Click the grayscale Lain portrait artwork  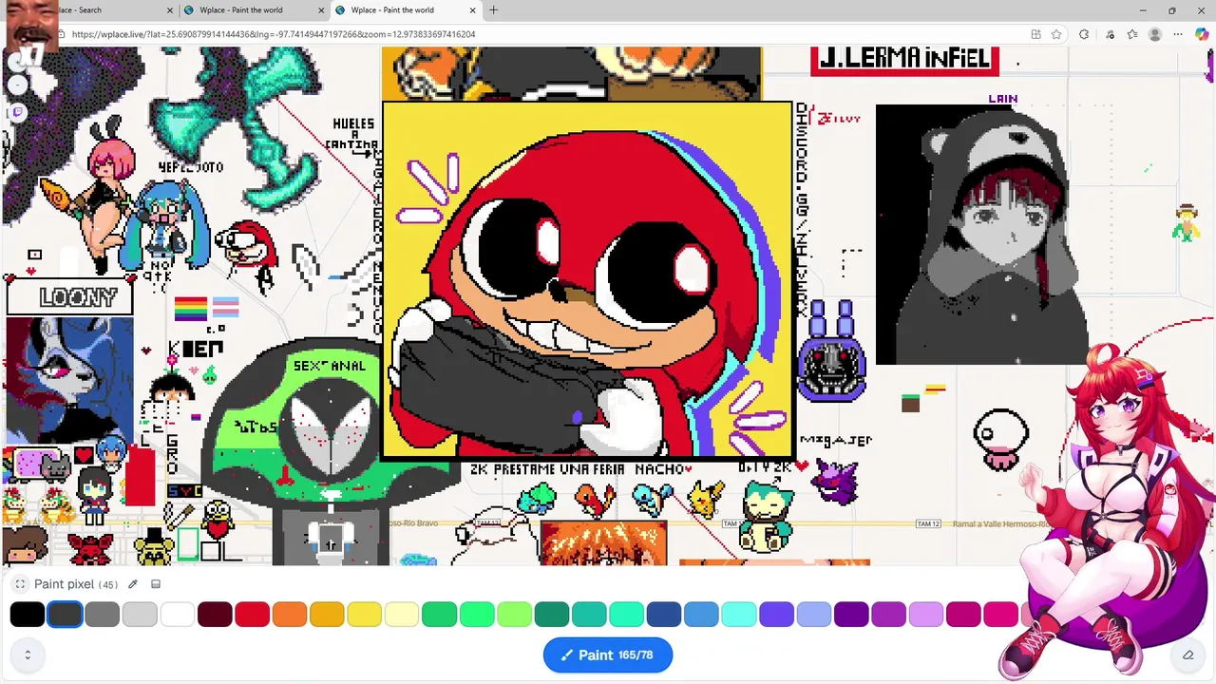pos(982,235)
